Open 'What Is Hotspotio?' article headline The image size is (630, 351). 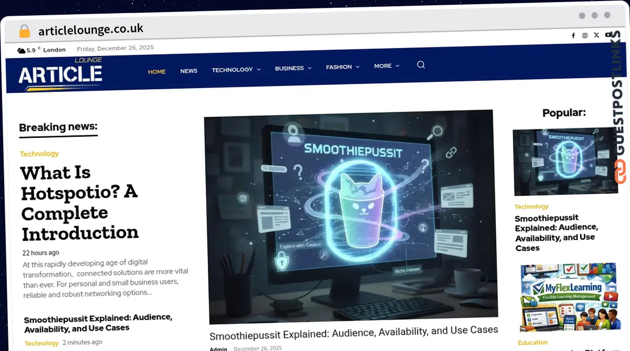(x=79, y=203)
